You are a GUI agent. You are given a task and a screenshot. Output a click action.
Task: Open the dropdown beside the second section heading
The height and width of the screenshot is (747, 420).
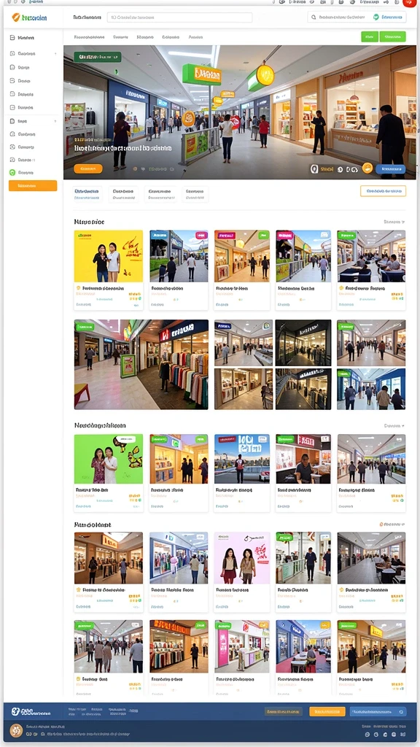point(394,426)
